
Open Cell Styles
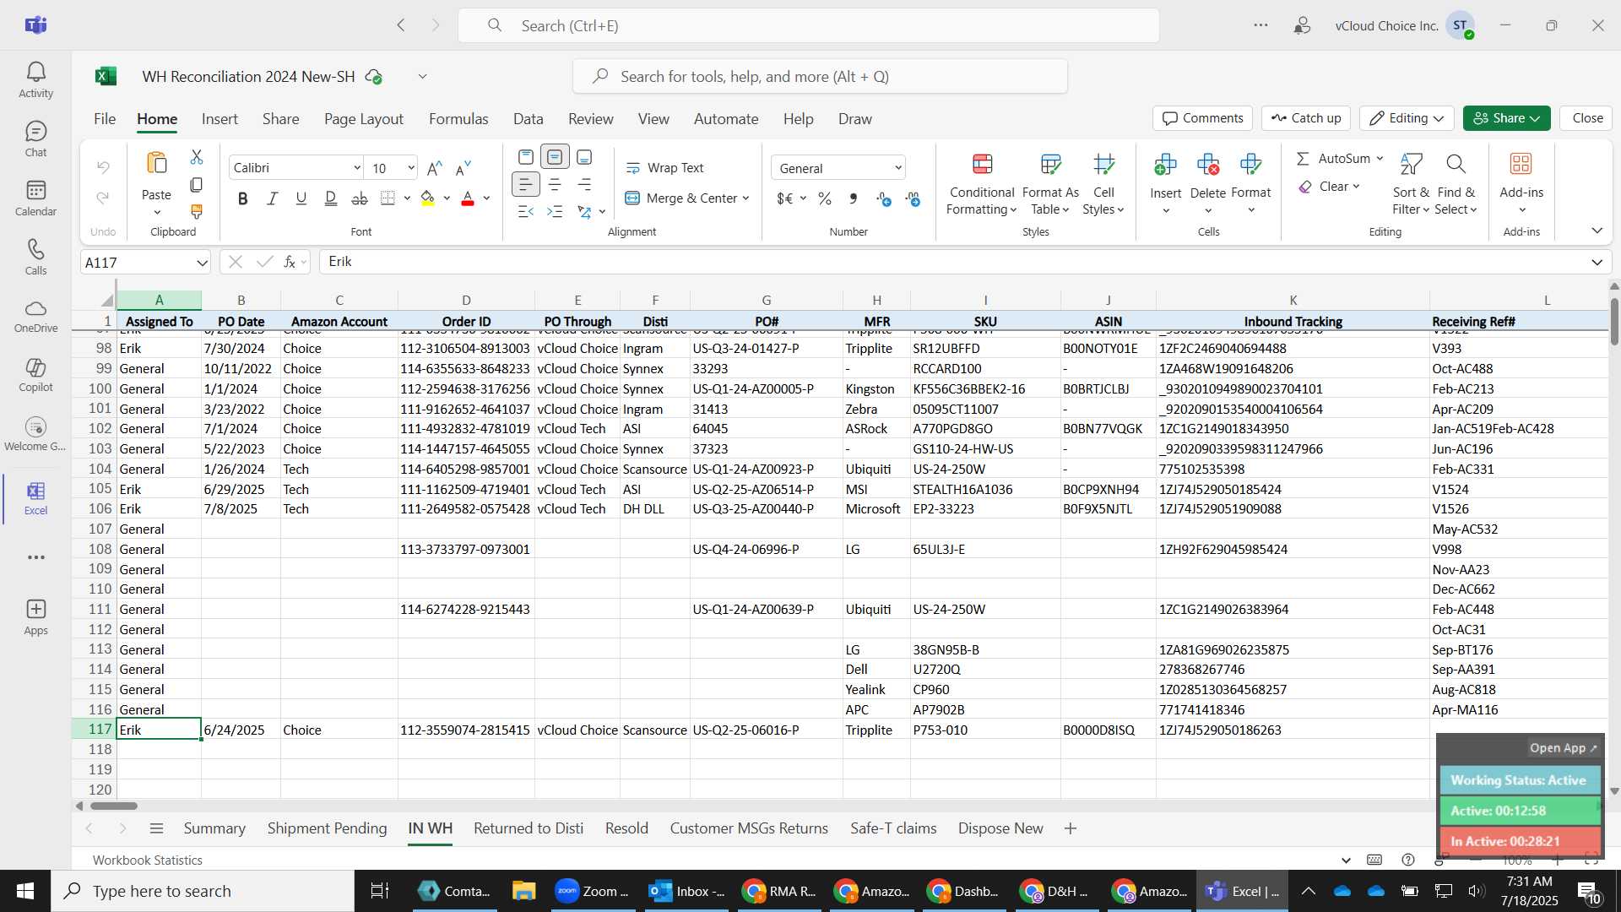1103,184
